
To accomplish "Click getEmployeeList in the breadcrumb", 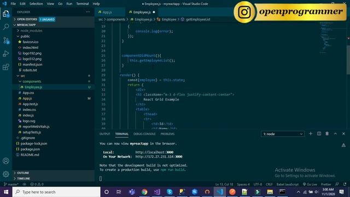I will [x=198, y=20].
